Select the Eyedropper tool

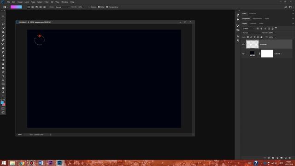coord(3,36)
